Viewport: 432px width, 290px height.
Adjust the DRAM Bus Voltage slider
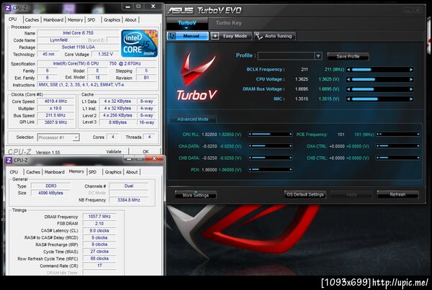(380, 89)
